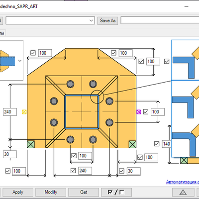Image resolution: width=199 pixels, height=199 pixels.
Task: Toggle checkbox beside bottom 30 field
Action: coord(122,171)
